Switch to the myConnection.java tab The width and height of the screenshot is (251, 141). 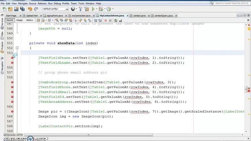point(81,16)
